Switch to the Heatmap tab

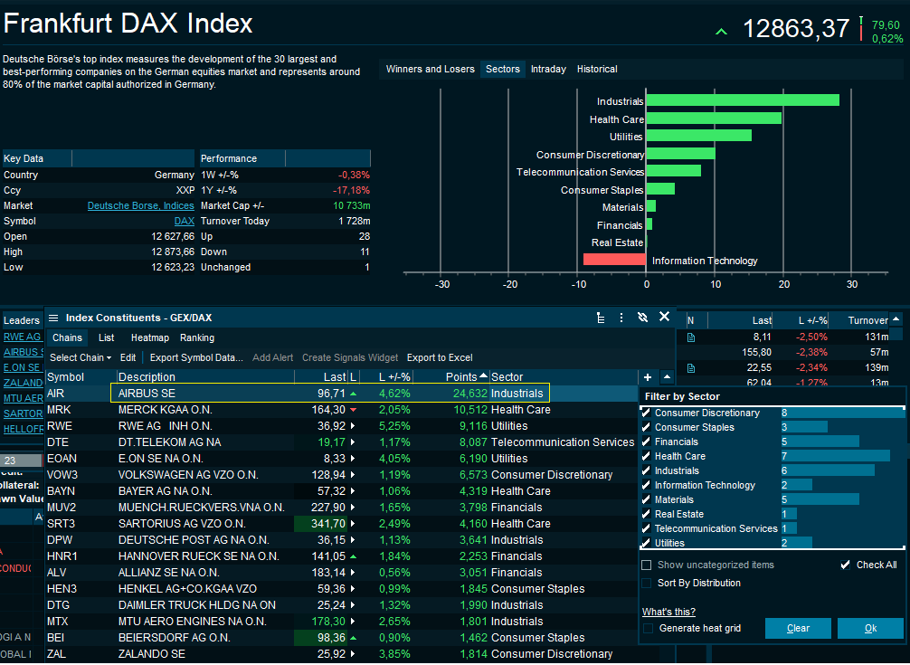click(x=149, y=337)
